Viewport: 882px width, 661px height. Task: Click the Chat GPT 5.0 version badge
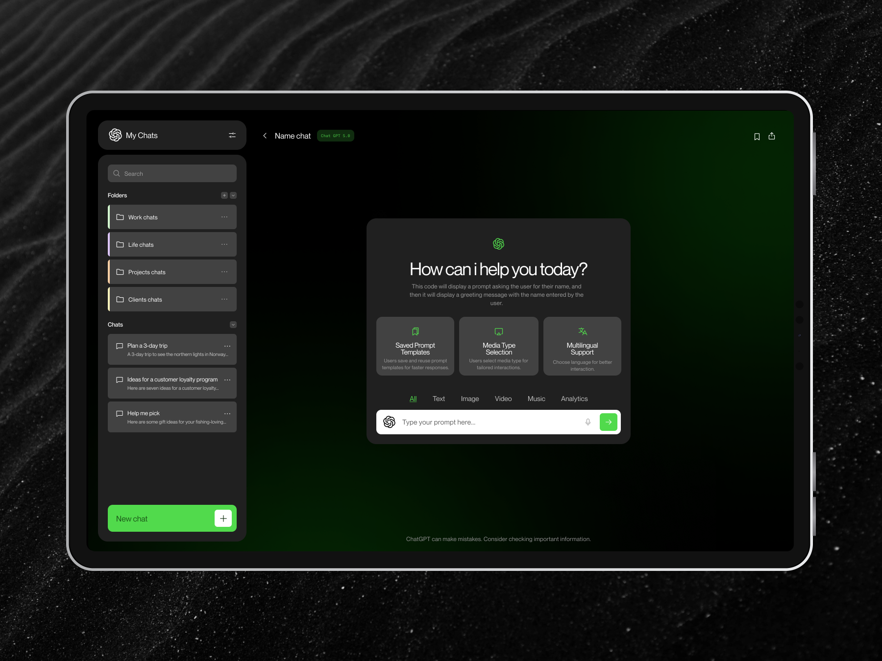point(335,136)
